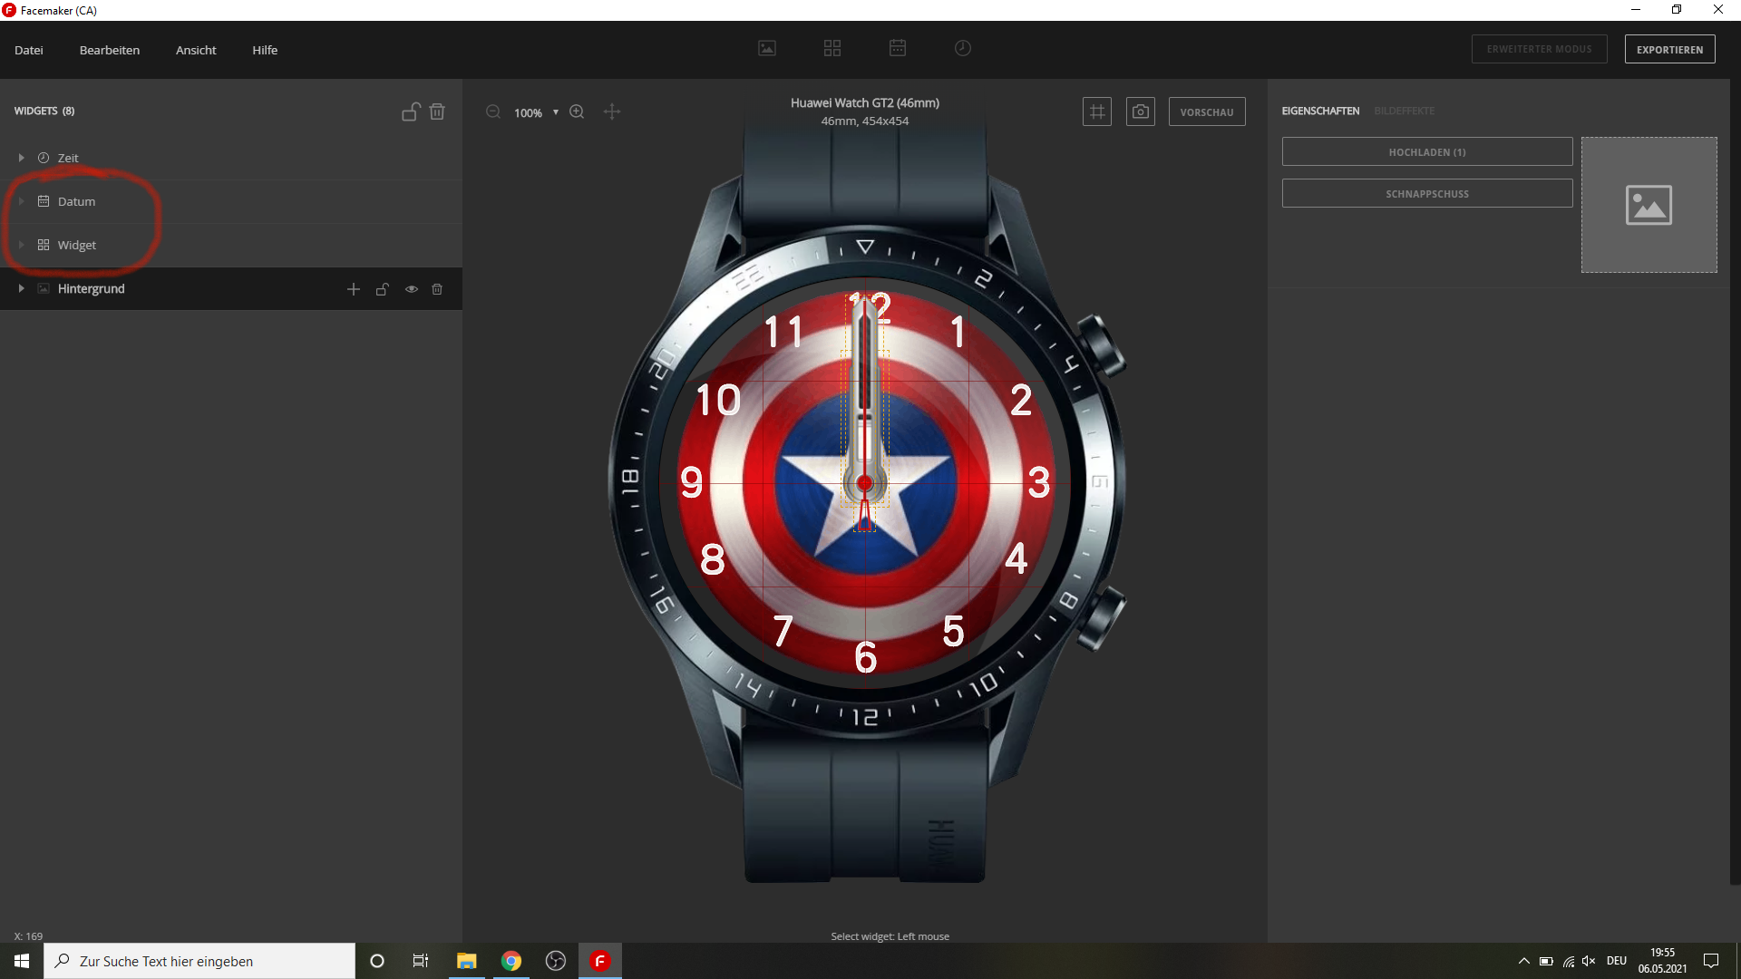Open the Hilfe menu
This screenshot has height=979, width=1741.
pyautogui.click(x=265, y=50)
